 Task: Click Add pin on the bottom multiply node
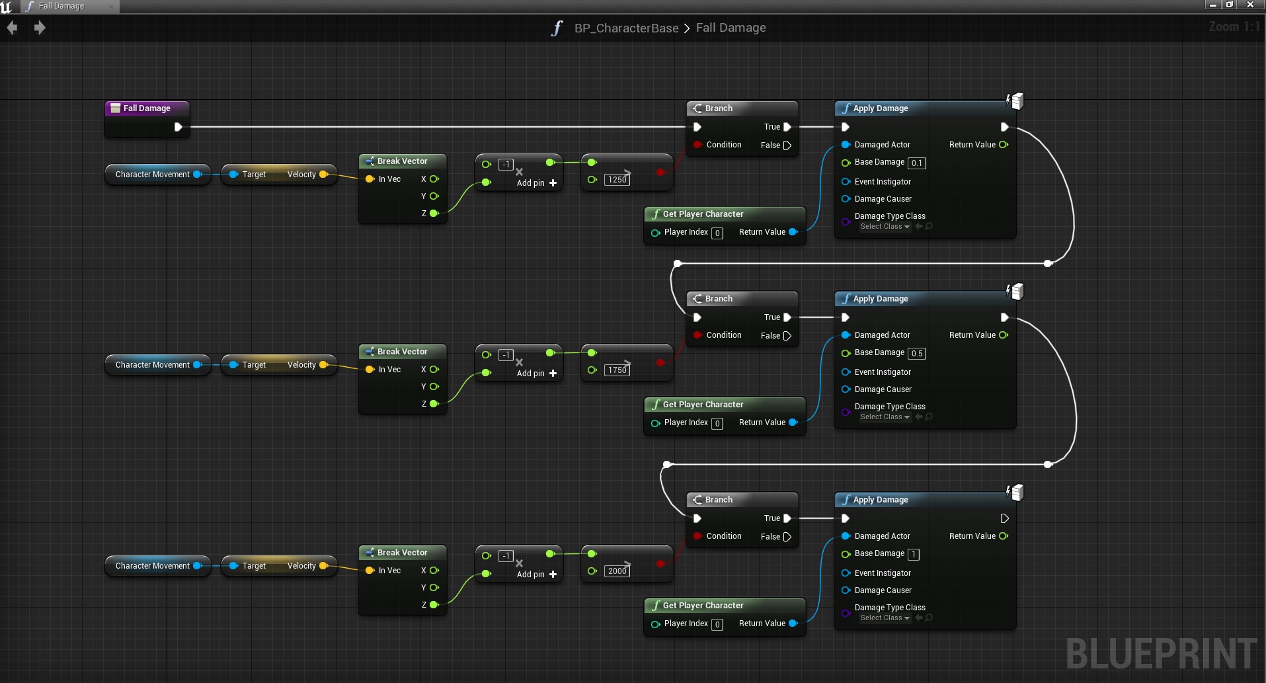(537, 575)
